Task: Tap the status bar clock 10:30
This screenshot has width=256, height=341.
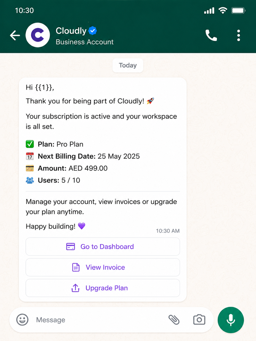Action: click(x=24, y=10)
